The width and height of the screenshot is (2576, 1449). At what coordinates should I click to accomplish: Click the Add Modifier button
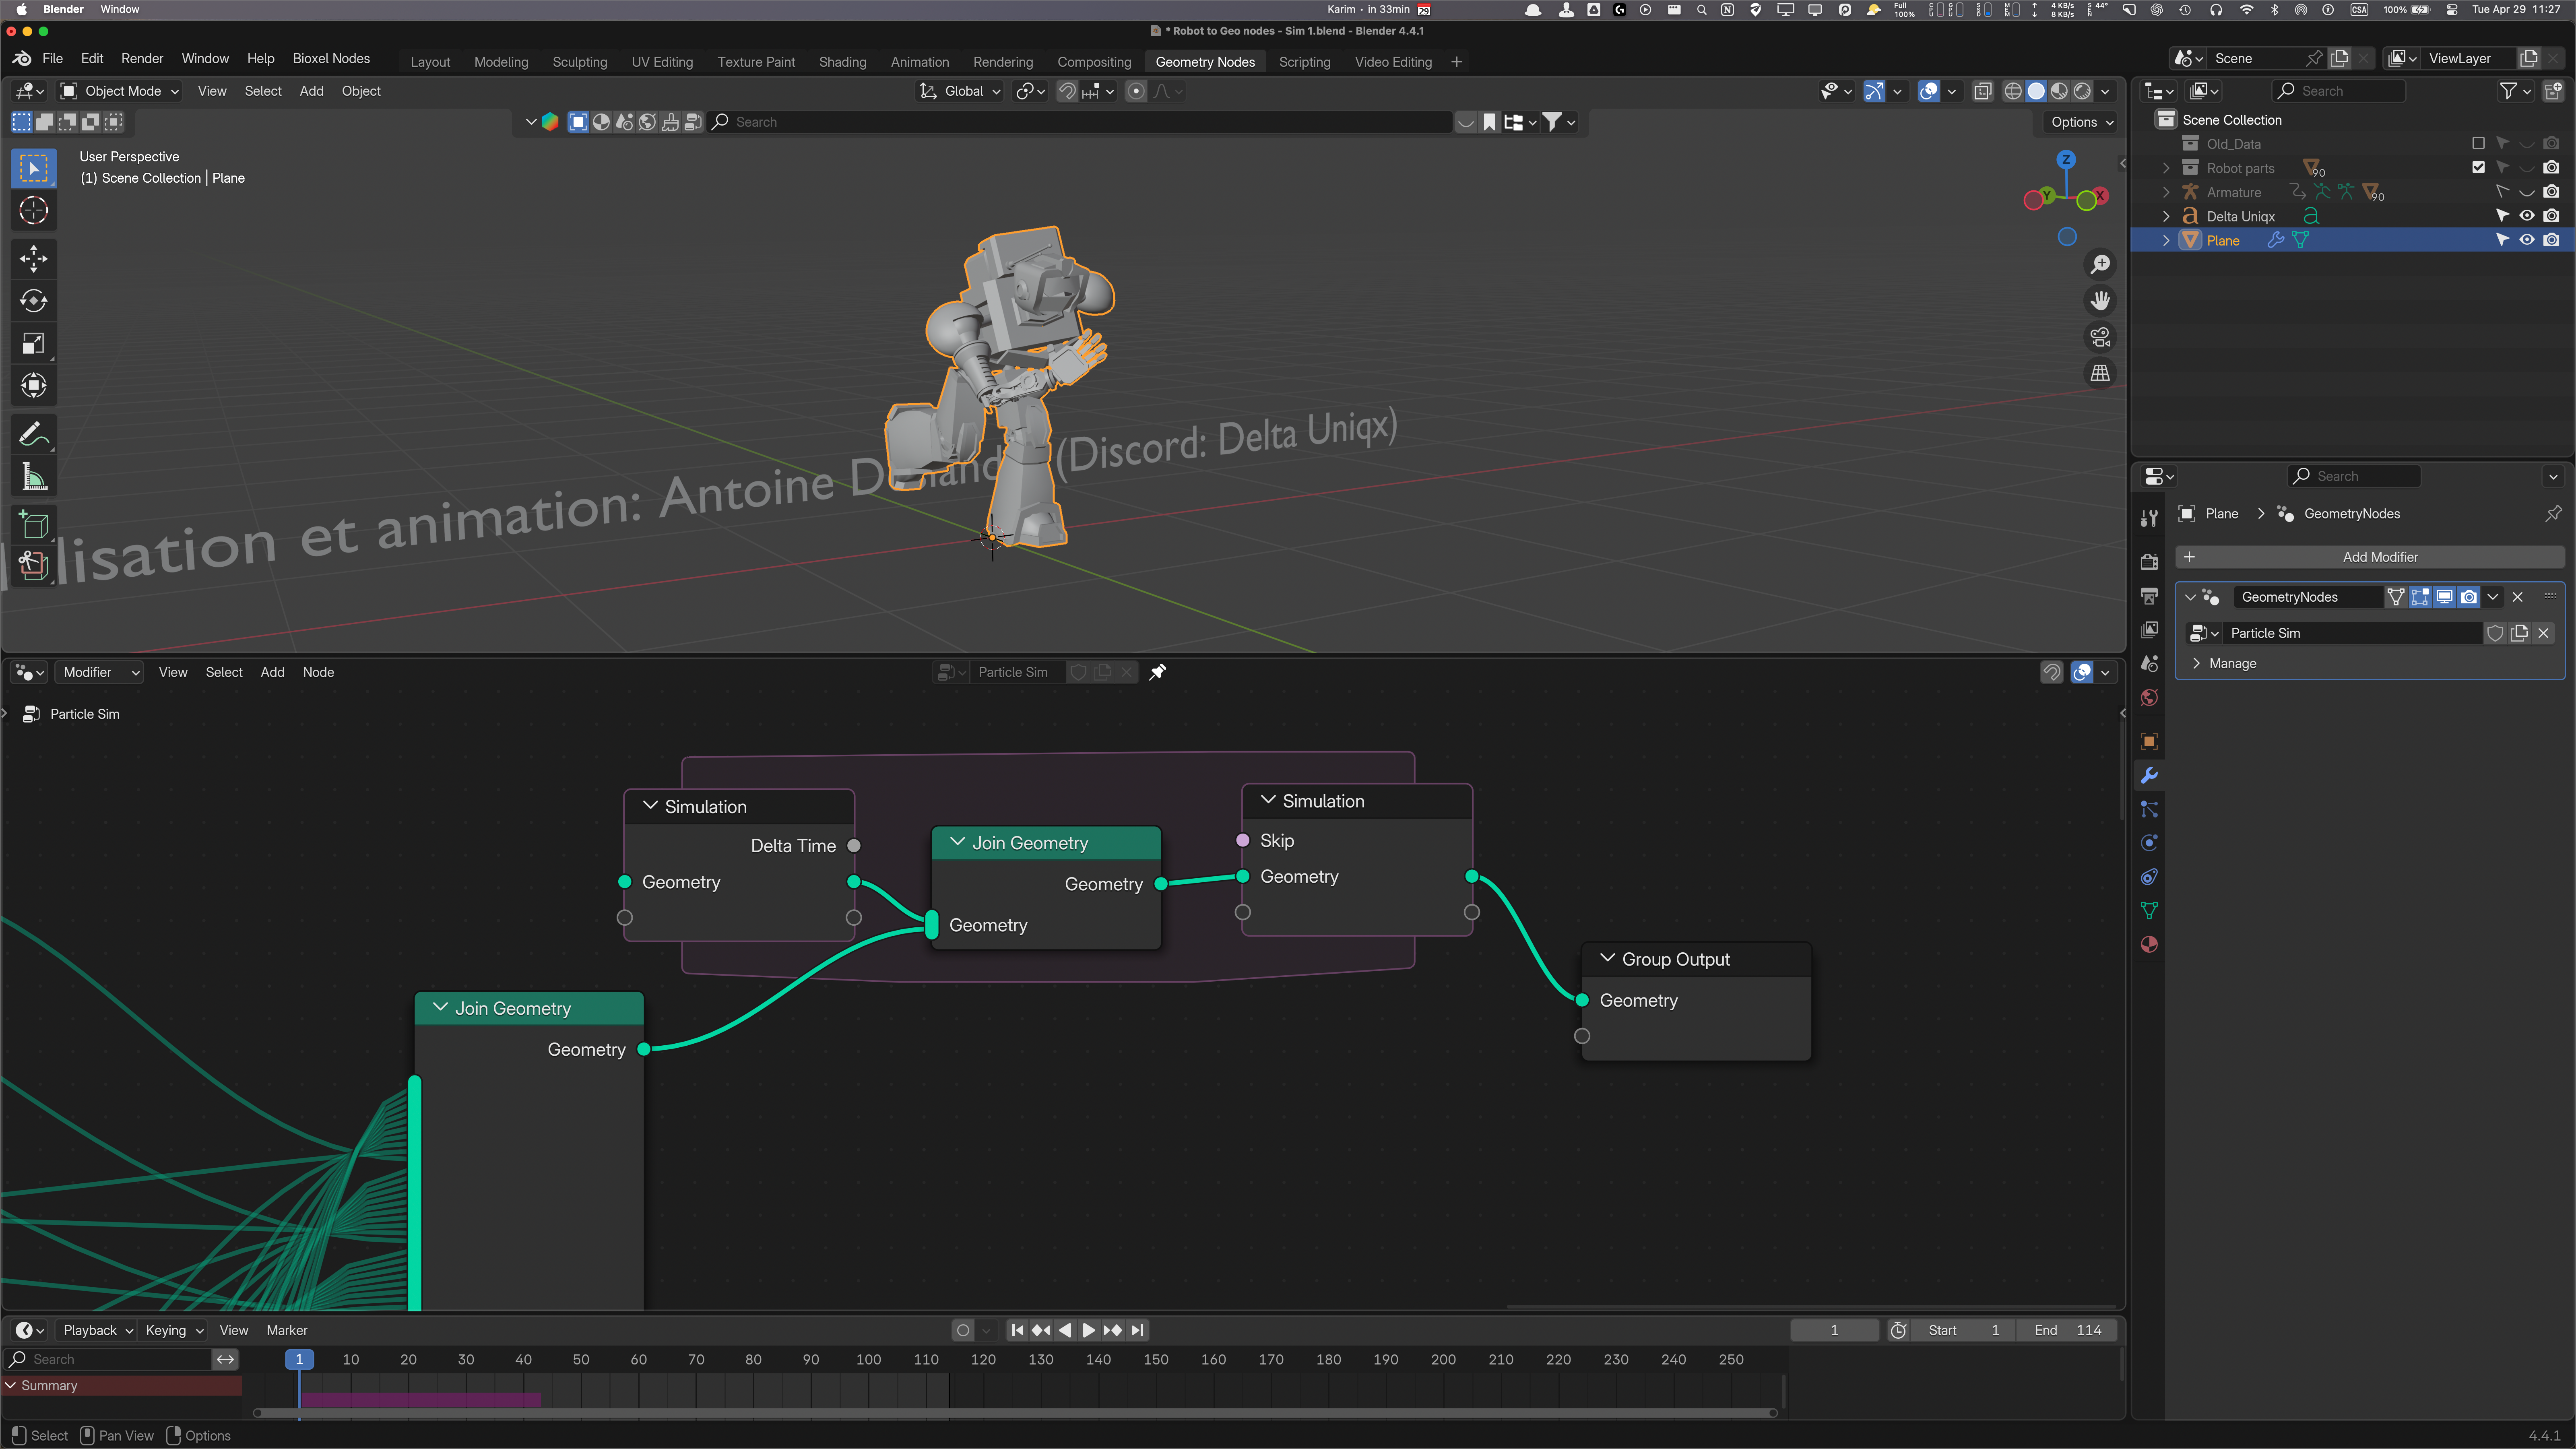(2369, 557)
